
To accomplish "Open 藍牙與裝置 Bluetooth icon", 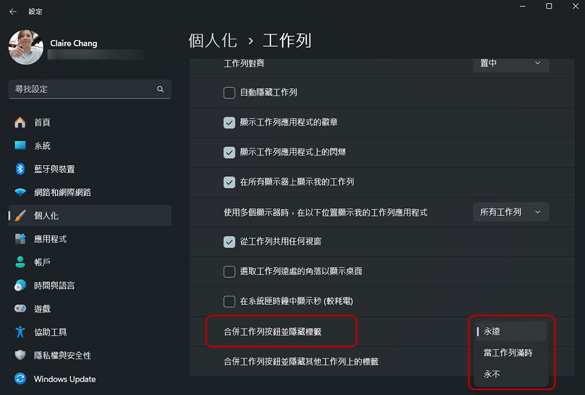I will 20,169.
